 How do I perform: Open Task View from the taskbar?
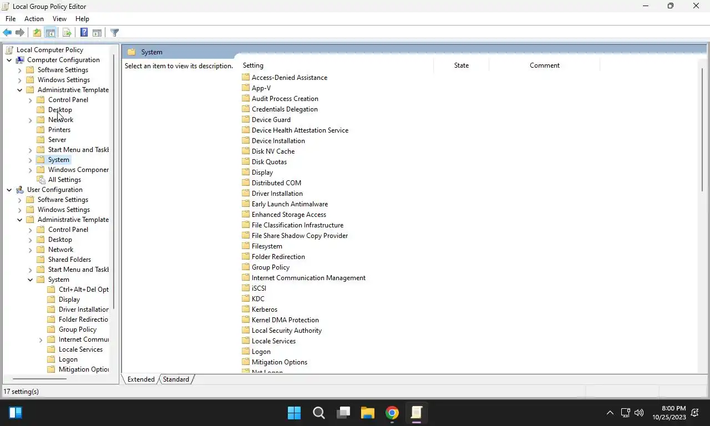tap(343, 413)
